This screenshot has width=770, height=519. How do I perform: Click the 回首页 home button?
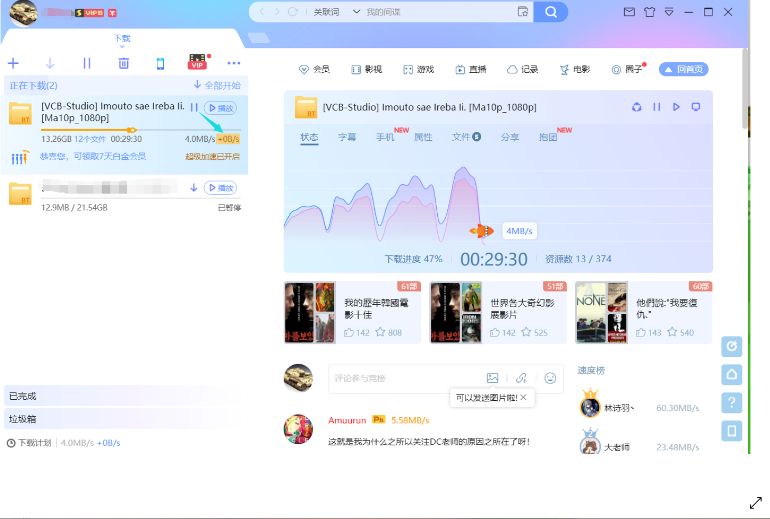(683, 69)
